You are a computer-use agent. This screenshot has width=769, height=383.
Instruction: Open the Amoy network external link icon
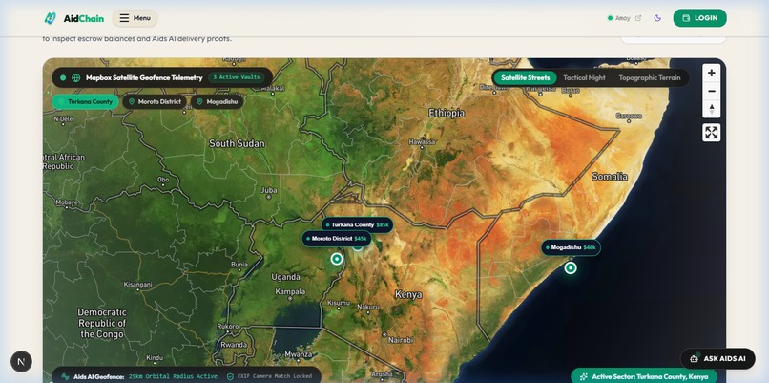click(x=638, y=18)
